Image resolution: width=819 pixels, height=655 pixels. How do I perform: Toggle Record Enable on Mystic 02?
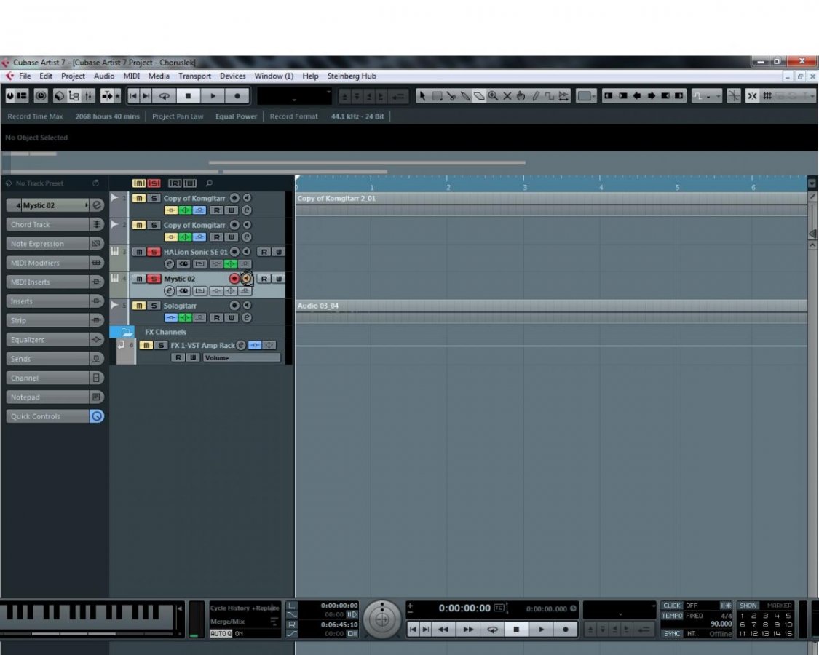(234, 279)
